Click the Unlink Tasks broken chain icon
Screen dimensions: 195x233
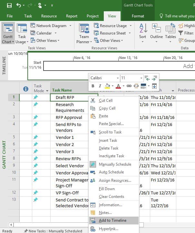[136, 86]
